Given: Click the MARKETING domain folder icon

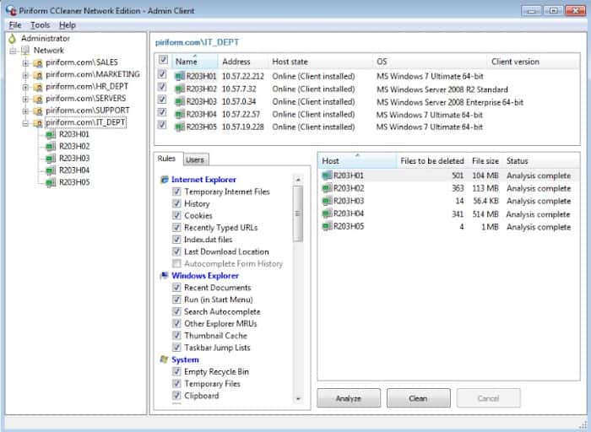Looking at the screenshot, I should pos(37,74).
